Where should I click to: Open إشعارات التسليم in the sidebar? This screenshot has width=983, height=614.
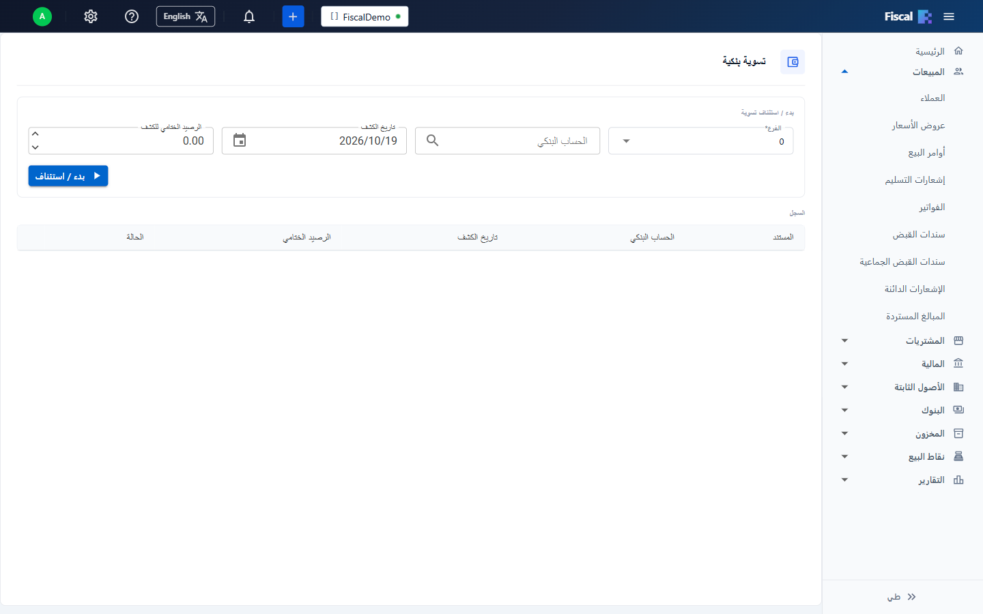(915, 180)
